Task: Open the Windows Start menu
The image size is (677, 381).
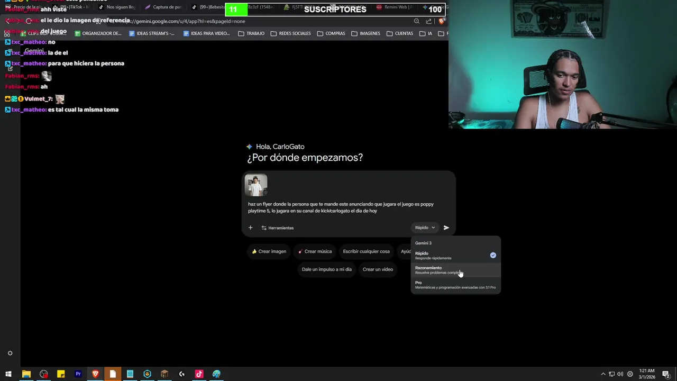Action: (x=8, y=374)
